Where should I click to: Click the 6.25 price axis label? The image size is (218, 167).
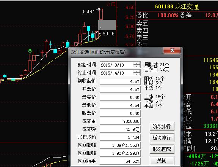pyautogui.click(x=130, y=17)
